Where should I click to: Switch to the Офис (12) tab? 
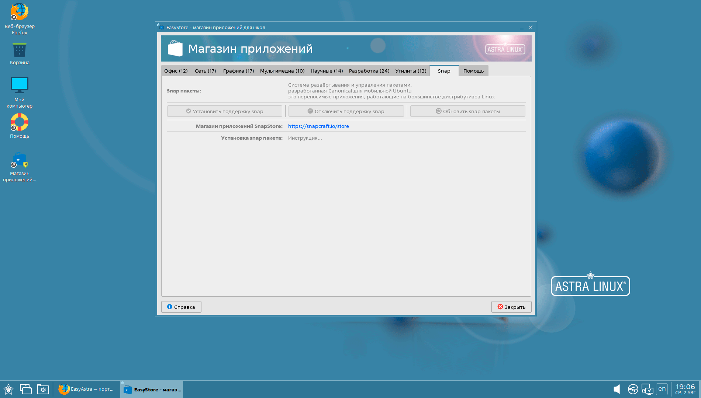coord(176,71)
